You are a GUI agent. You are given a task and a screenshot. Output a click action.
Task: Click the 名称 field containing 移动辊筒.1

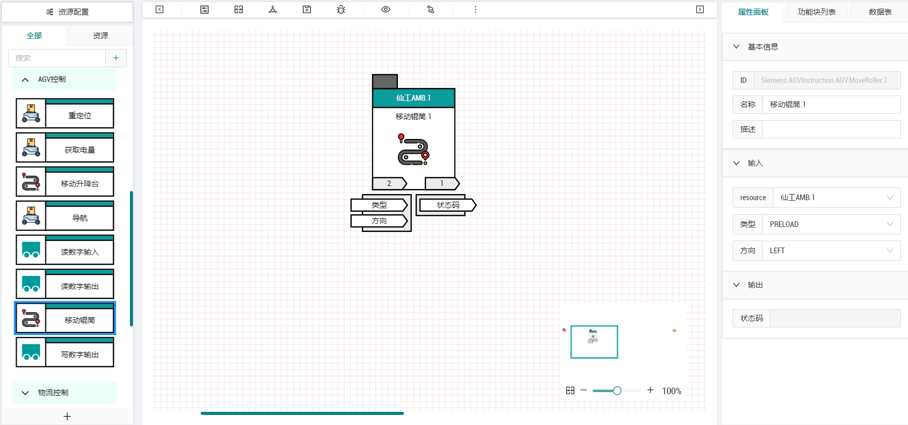pos(831,105)
